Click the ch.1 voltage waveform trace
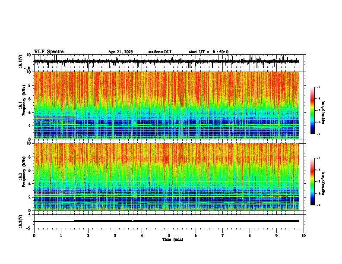 point(167,61)
